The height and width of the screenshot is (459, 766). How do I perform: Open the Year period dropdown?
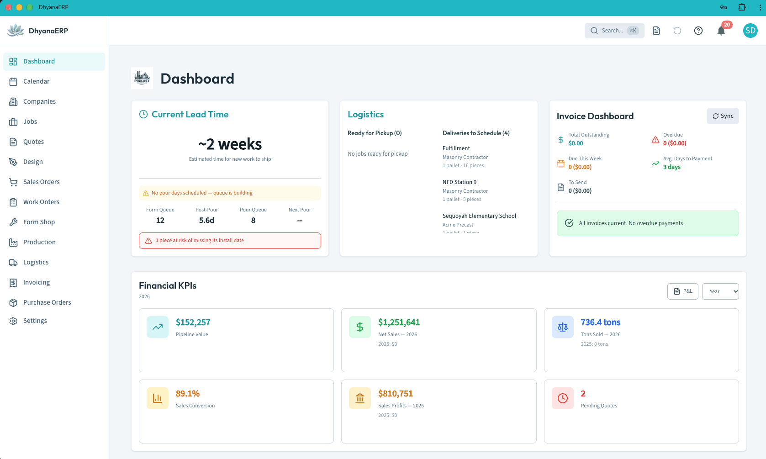[x=720, y=291]
